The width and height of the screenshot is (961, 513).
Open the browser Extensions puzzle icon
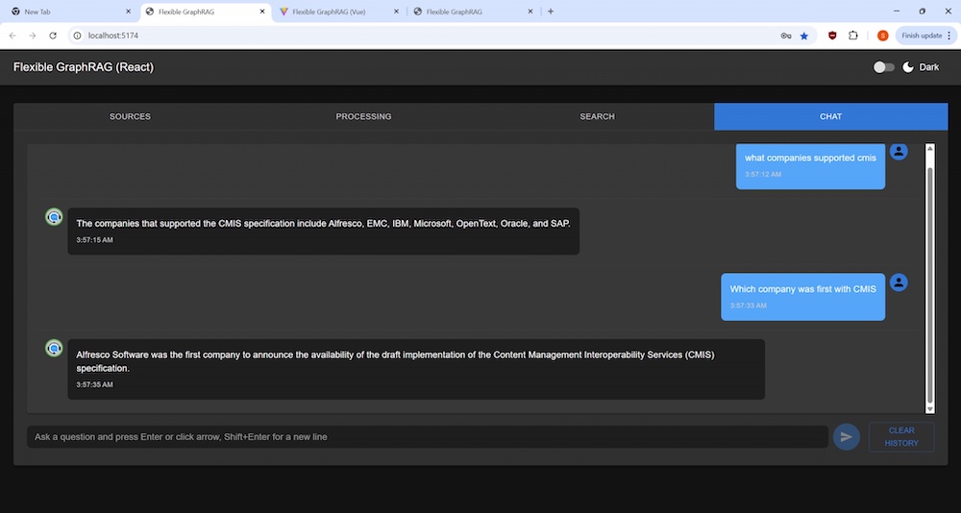(x=852, y=36)
